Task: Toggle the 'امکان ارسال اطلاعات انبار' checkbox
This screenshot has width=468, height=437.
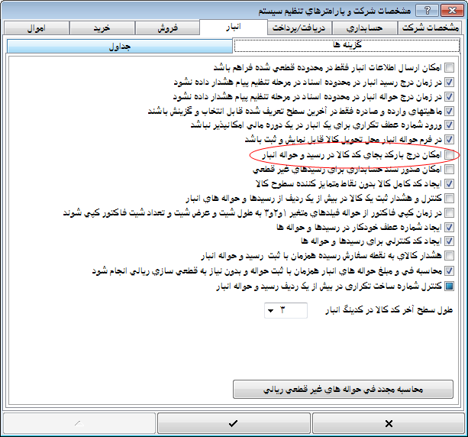Action: pos(449,68)
